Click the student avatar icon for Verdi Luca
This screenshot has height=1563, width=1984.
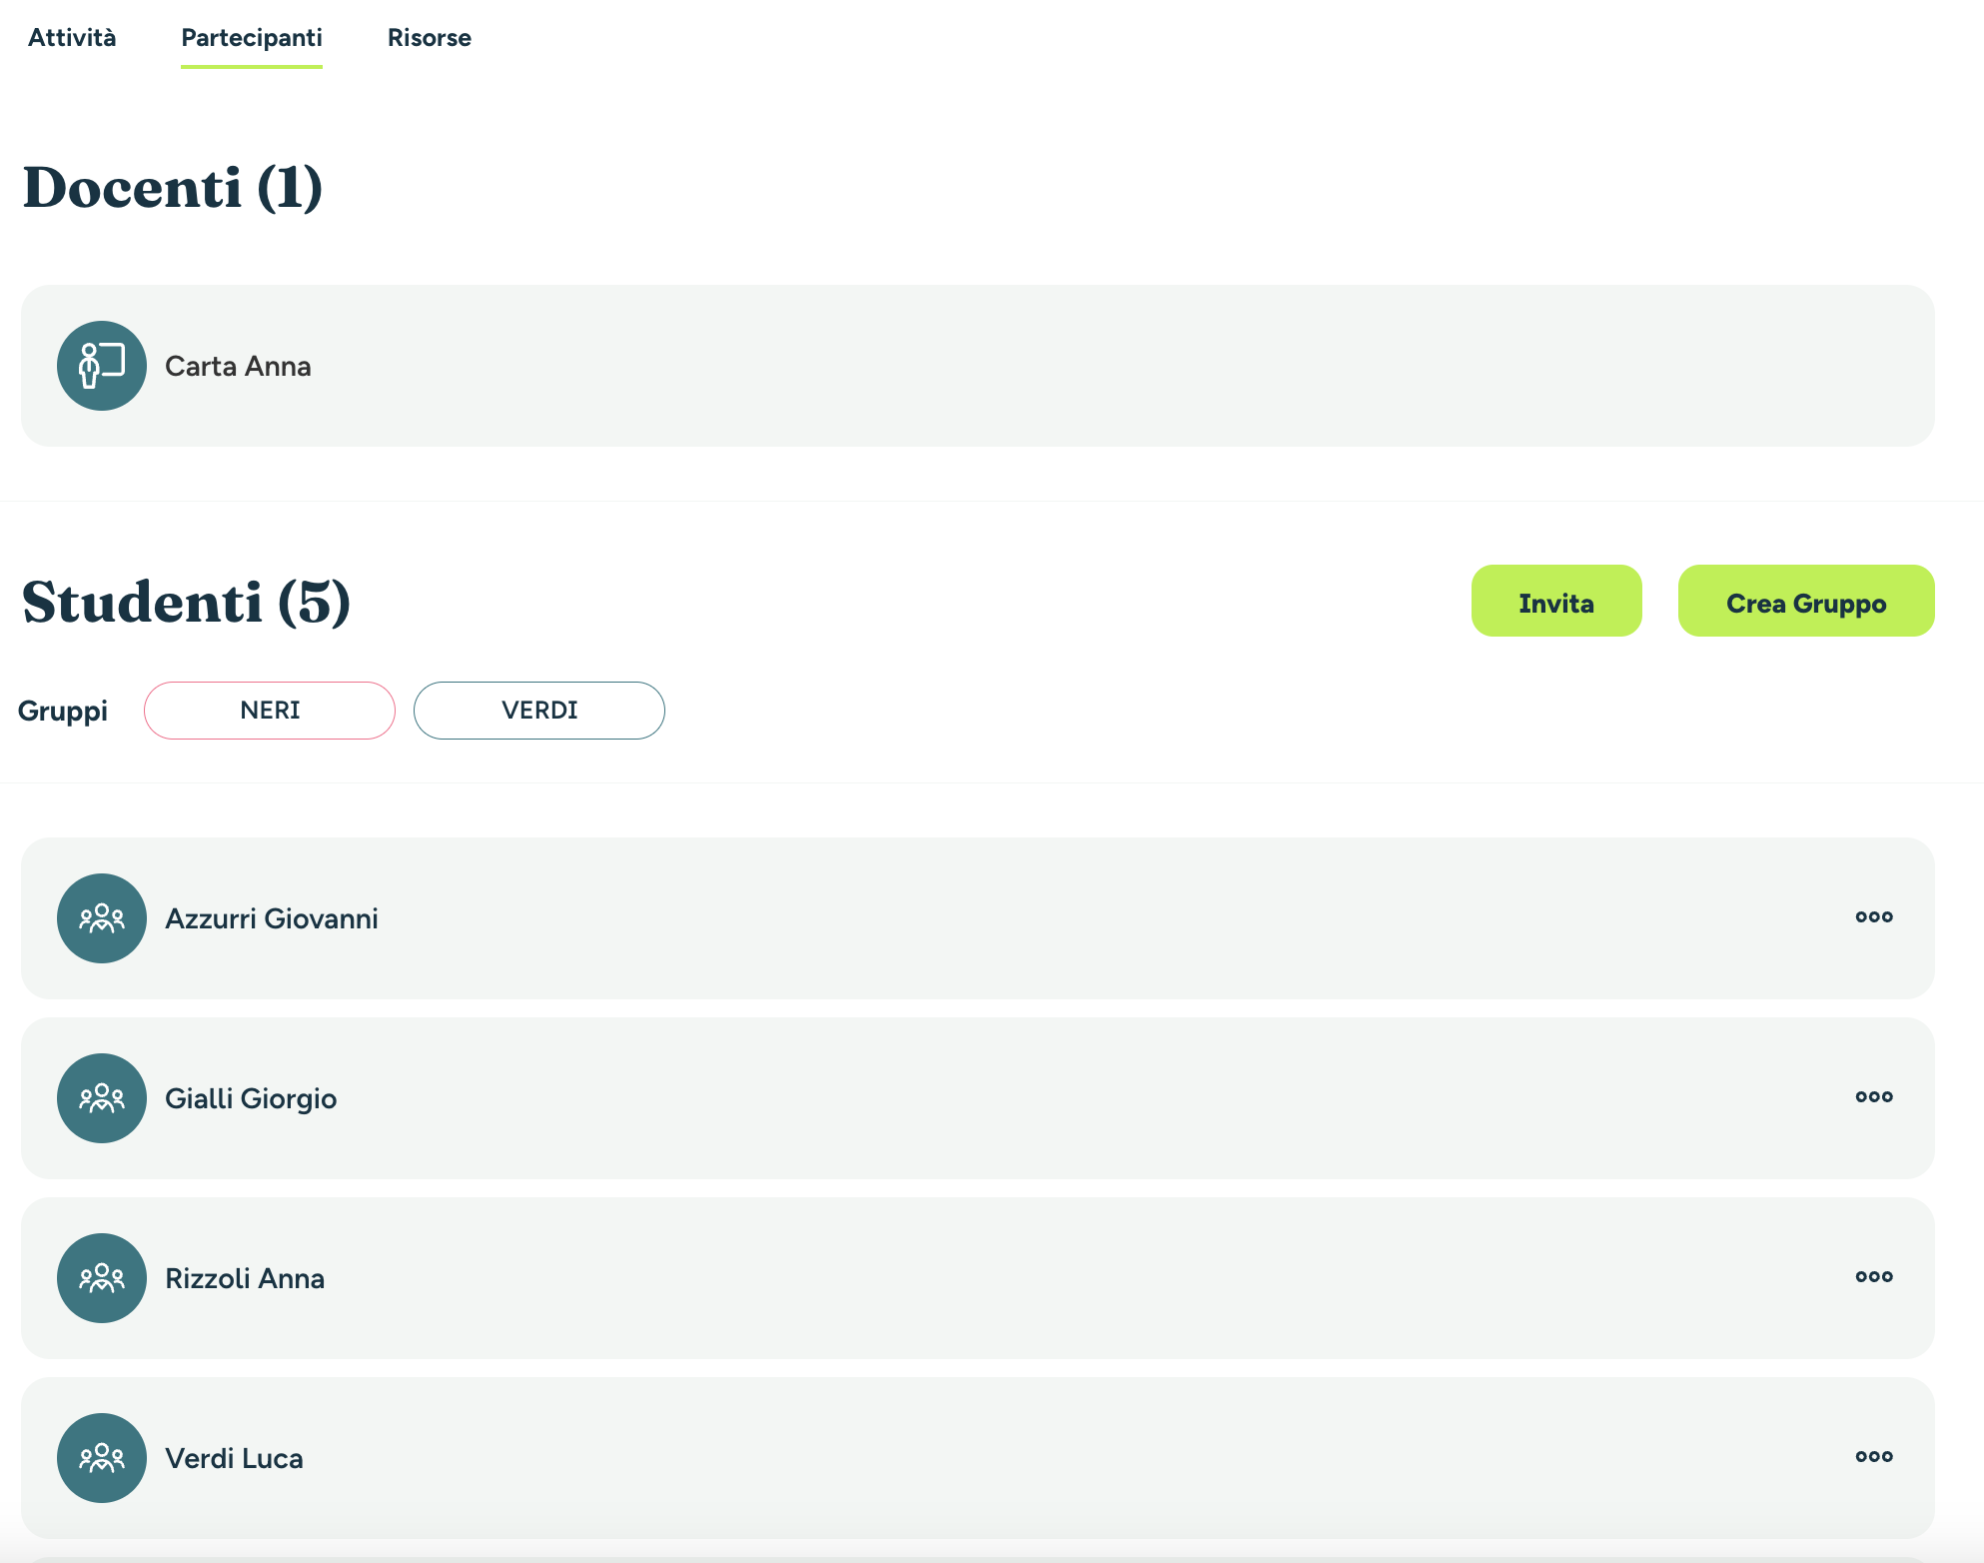[x=102, y=1458]
